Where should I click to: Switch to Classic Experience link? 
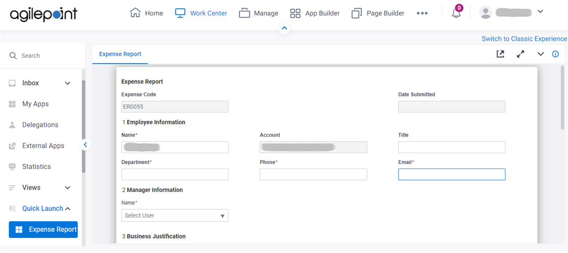click(524, 38)
